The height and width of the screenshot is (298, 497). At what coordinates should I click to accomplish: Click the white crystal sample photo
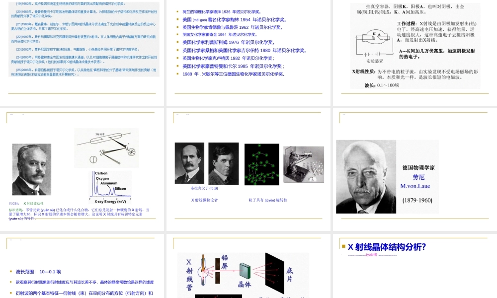(304, 164)
